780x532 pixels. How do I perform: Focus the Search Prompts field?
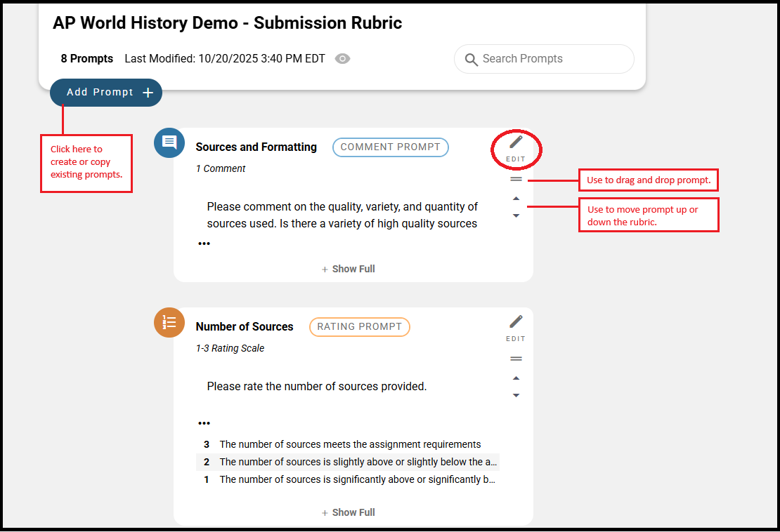coord(544,59)
